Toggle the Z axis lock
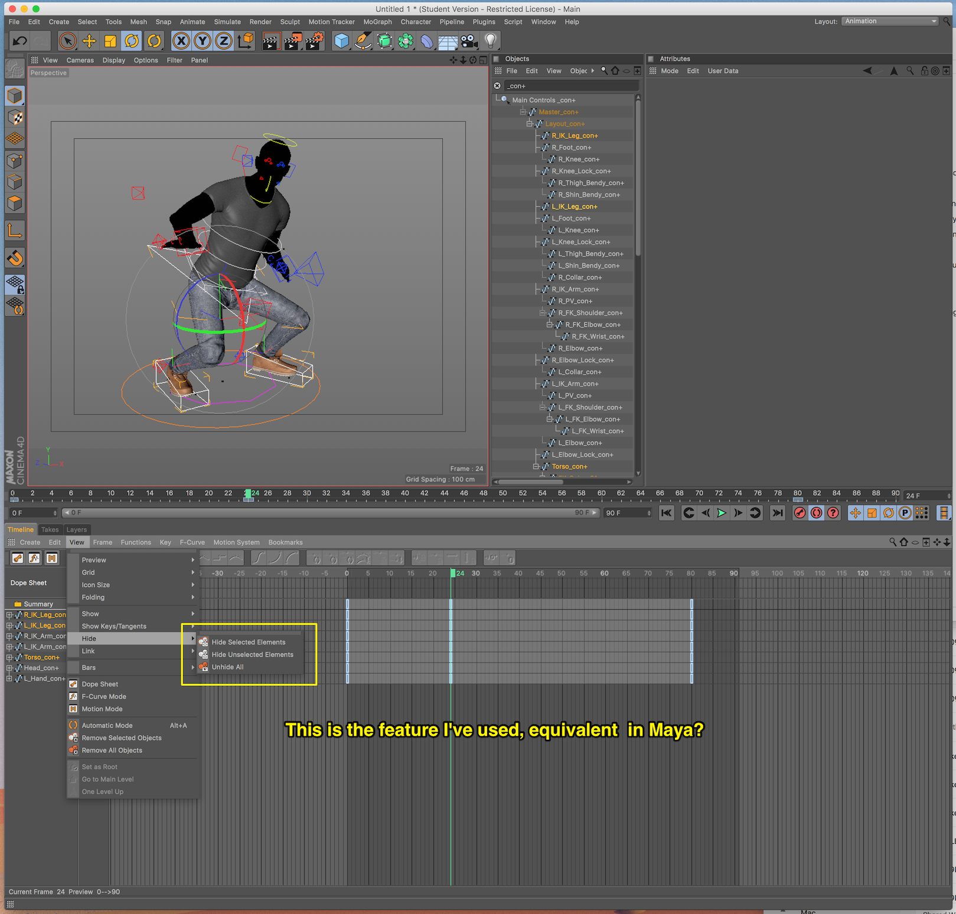The image size is (956, 914). click(x=224, y=41)
